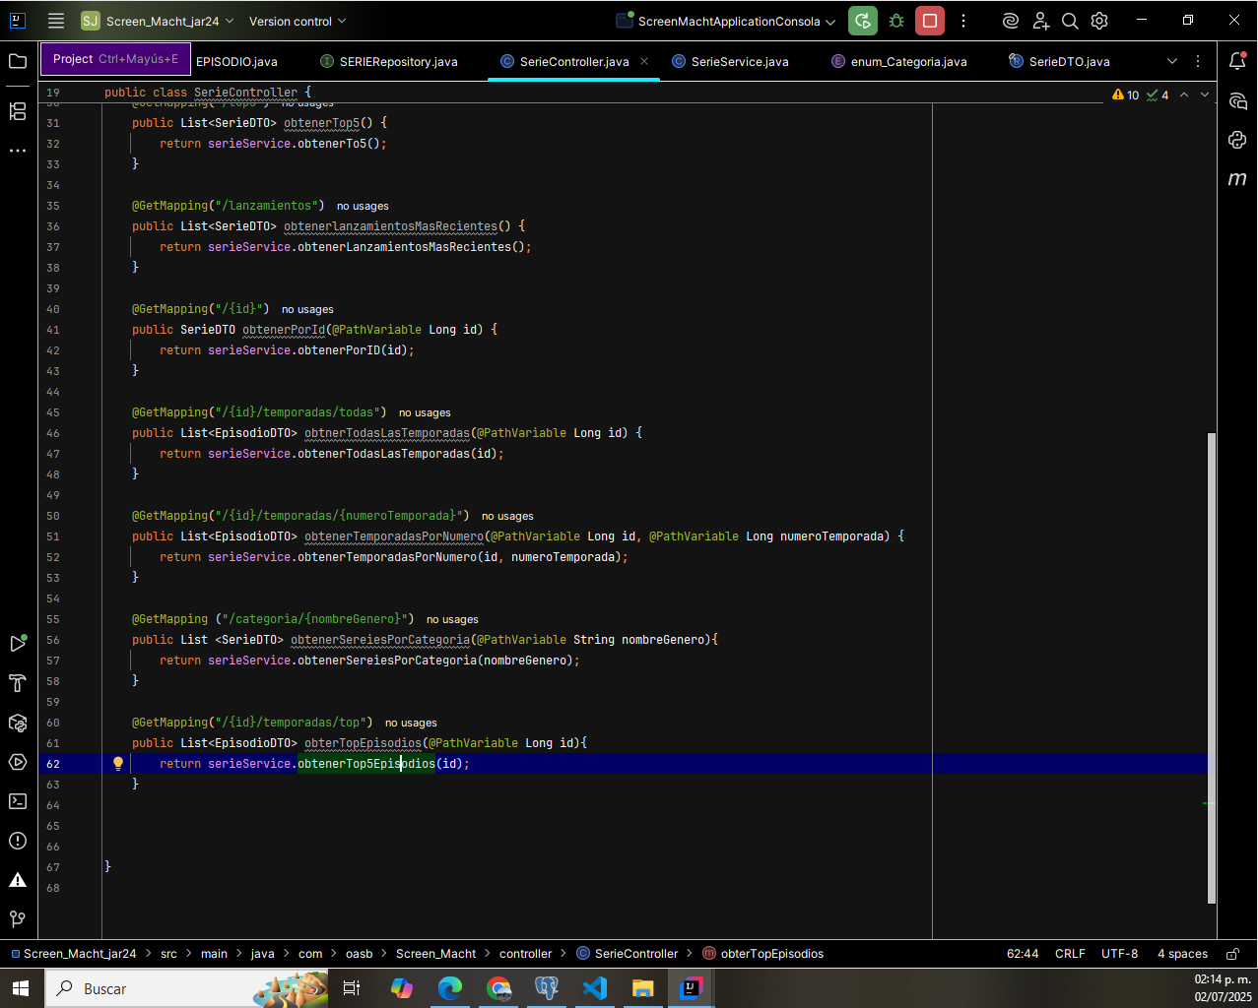
Task: Click controller in the breadcrumb path
Action: (x=526, y=954)
